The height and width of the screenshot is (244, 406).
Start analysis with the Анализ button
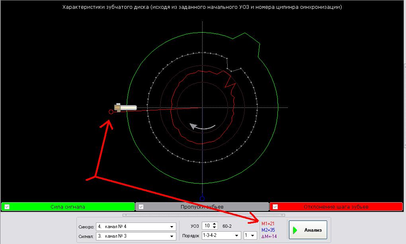click(x=308, y=230)
